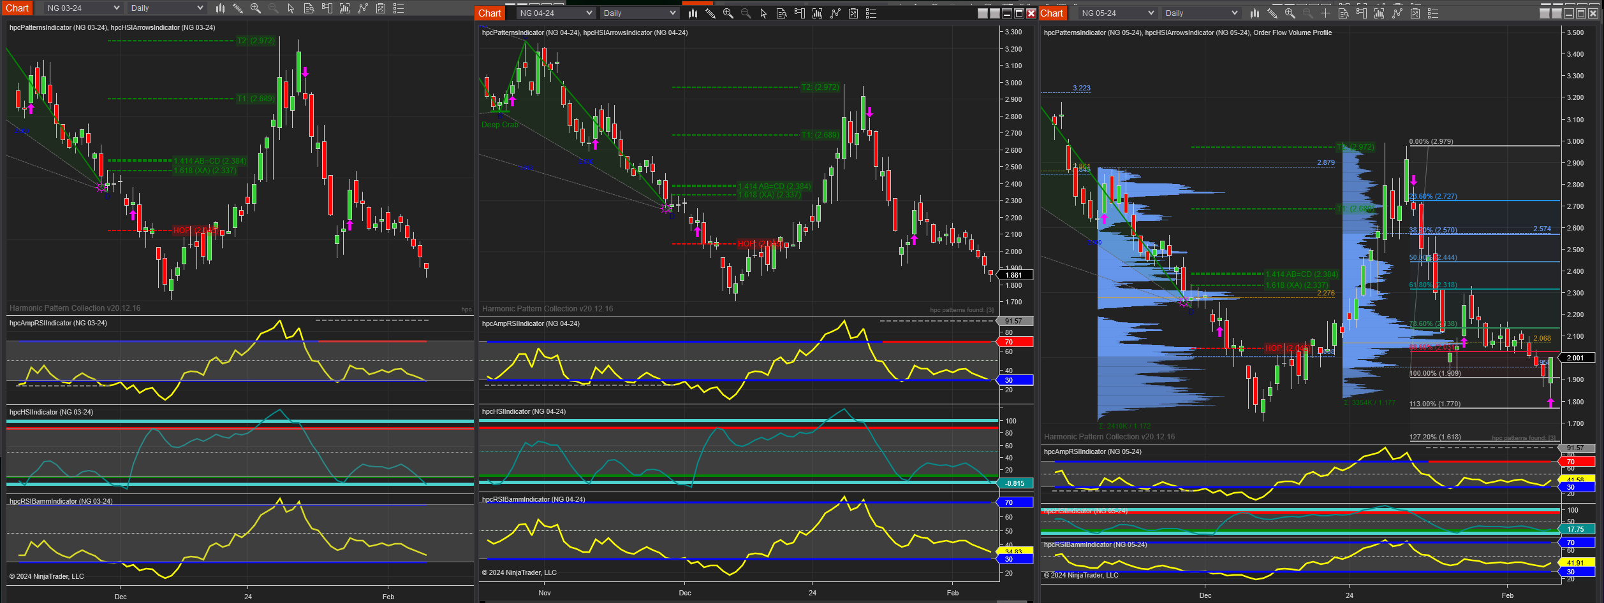Screen dimensions: 1604x603
Task: Open Strategies icon in NG 05-24 toolbar
Action: point(1397,13)
